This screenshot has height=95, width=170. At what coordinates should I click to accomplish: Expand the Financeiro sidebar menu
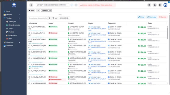(12, 42)
